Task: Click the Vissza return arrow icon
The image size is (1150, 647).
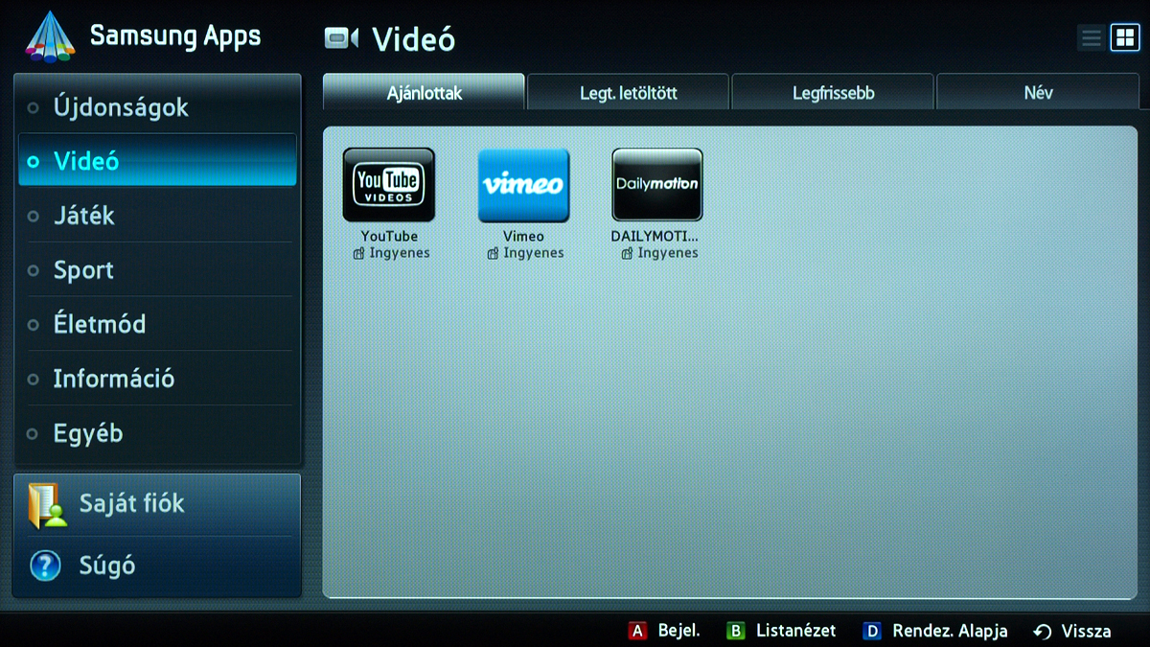Action: (1043, 632)
